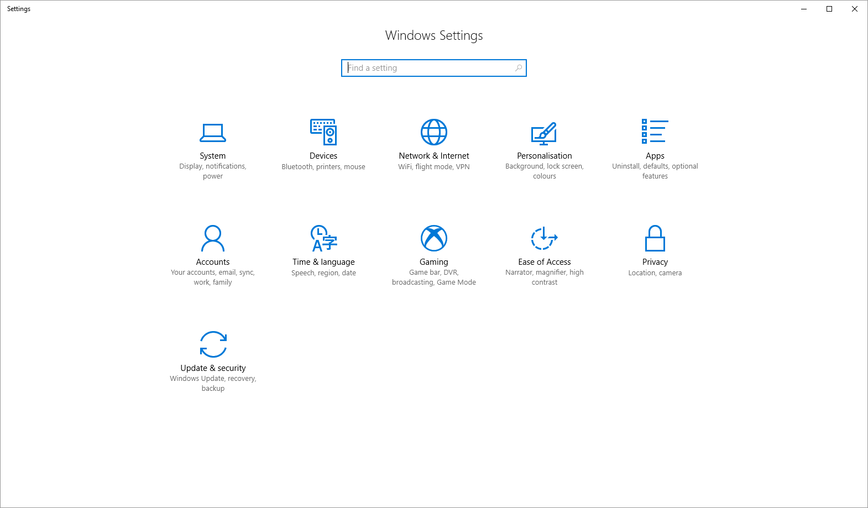The width and height of the screenshot is (868, 508).
Task: Open the System laptop icon
Action: 213,133
